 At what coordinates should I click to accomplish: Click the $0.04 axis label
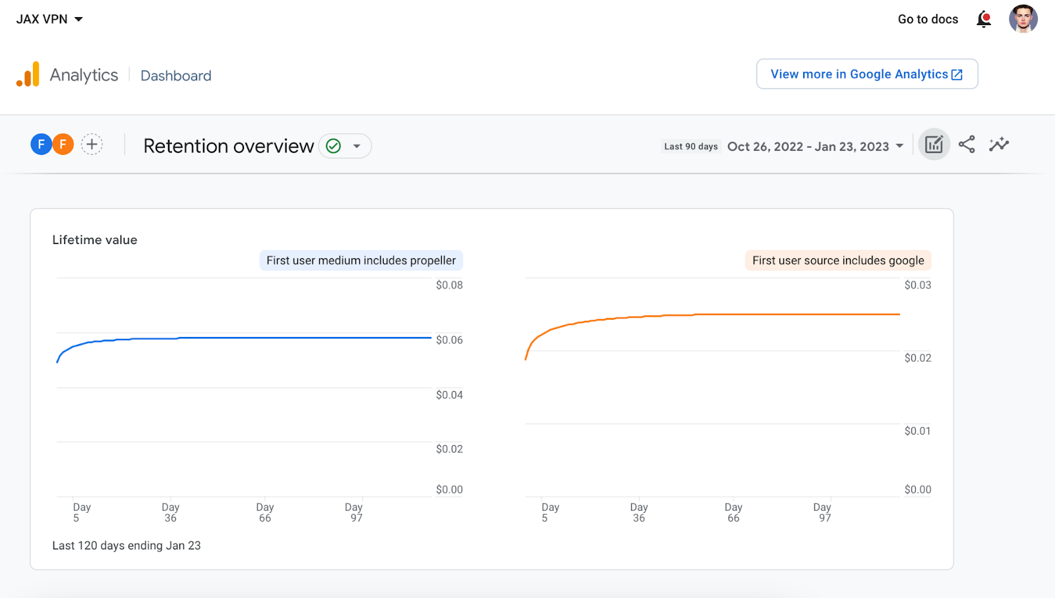click(449, 395)
